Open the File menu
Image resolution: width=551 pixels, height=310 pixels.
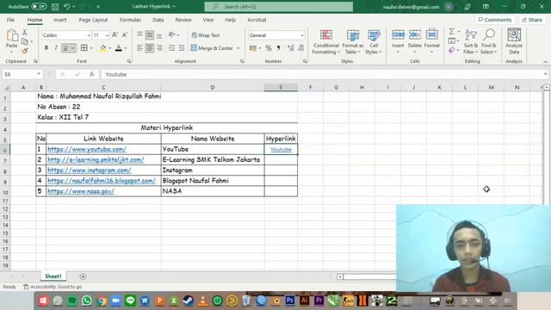click(10, 20)
